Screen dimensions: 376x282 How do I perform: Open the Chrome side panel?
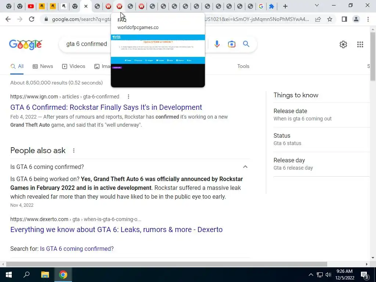tap(344, 19)
